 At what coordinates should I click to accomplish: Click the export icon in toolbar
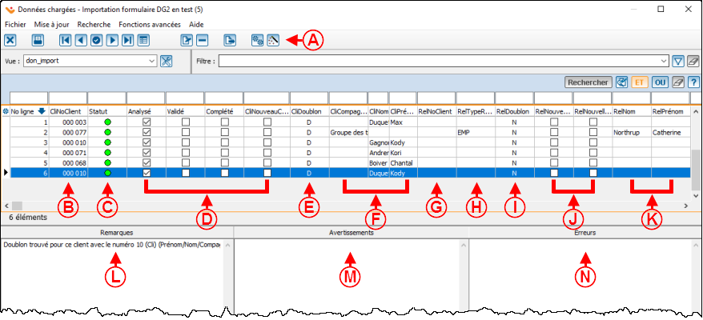point(230,40)
